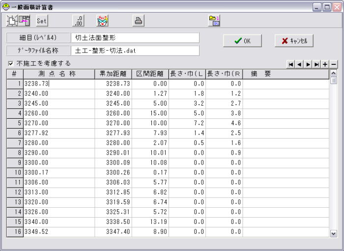Click the new blank sheet icon
Image resolution: width=344 pixels, height=251 pixels.
[12, 21]
